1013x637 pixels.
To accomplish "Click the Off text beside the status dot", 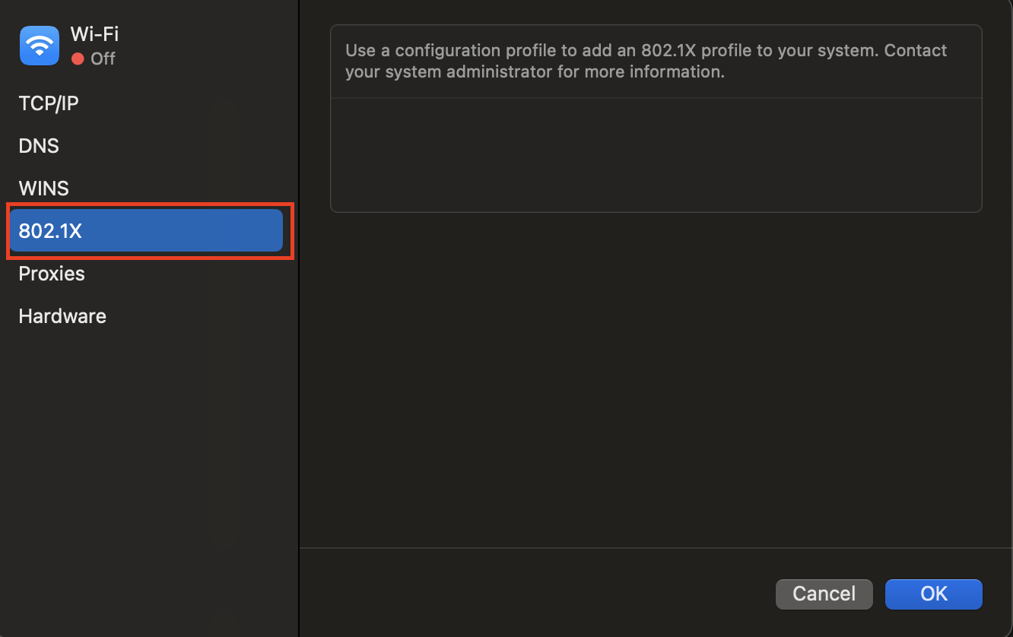I will pos(104,58).
